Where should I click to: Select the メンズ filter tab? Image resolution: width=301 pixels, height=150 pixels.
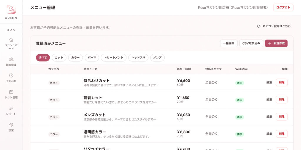pyautogui.click(x=158, y=58)
